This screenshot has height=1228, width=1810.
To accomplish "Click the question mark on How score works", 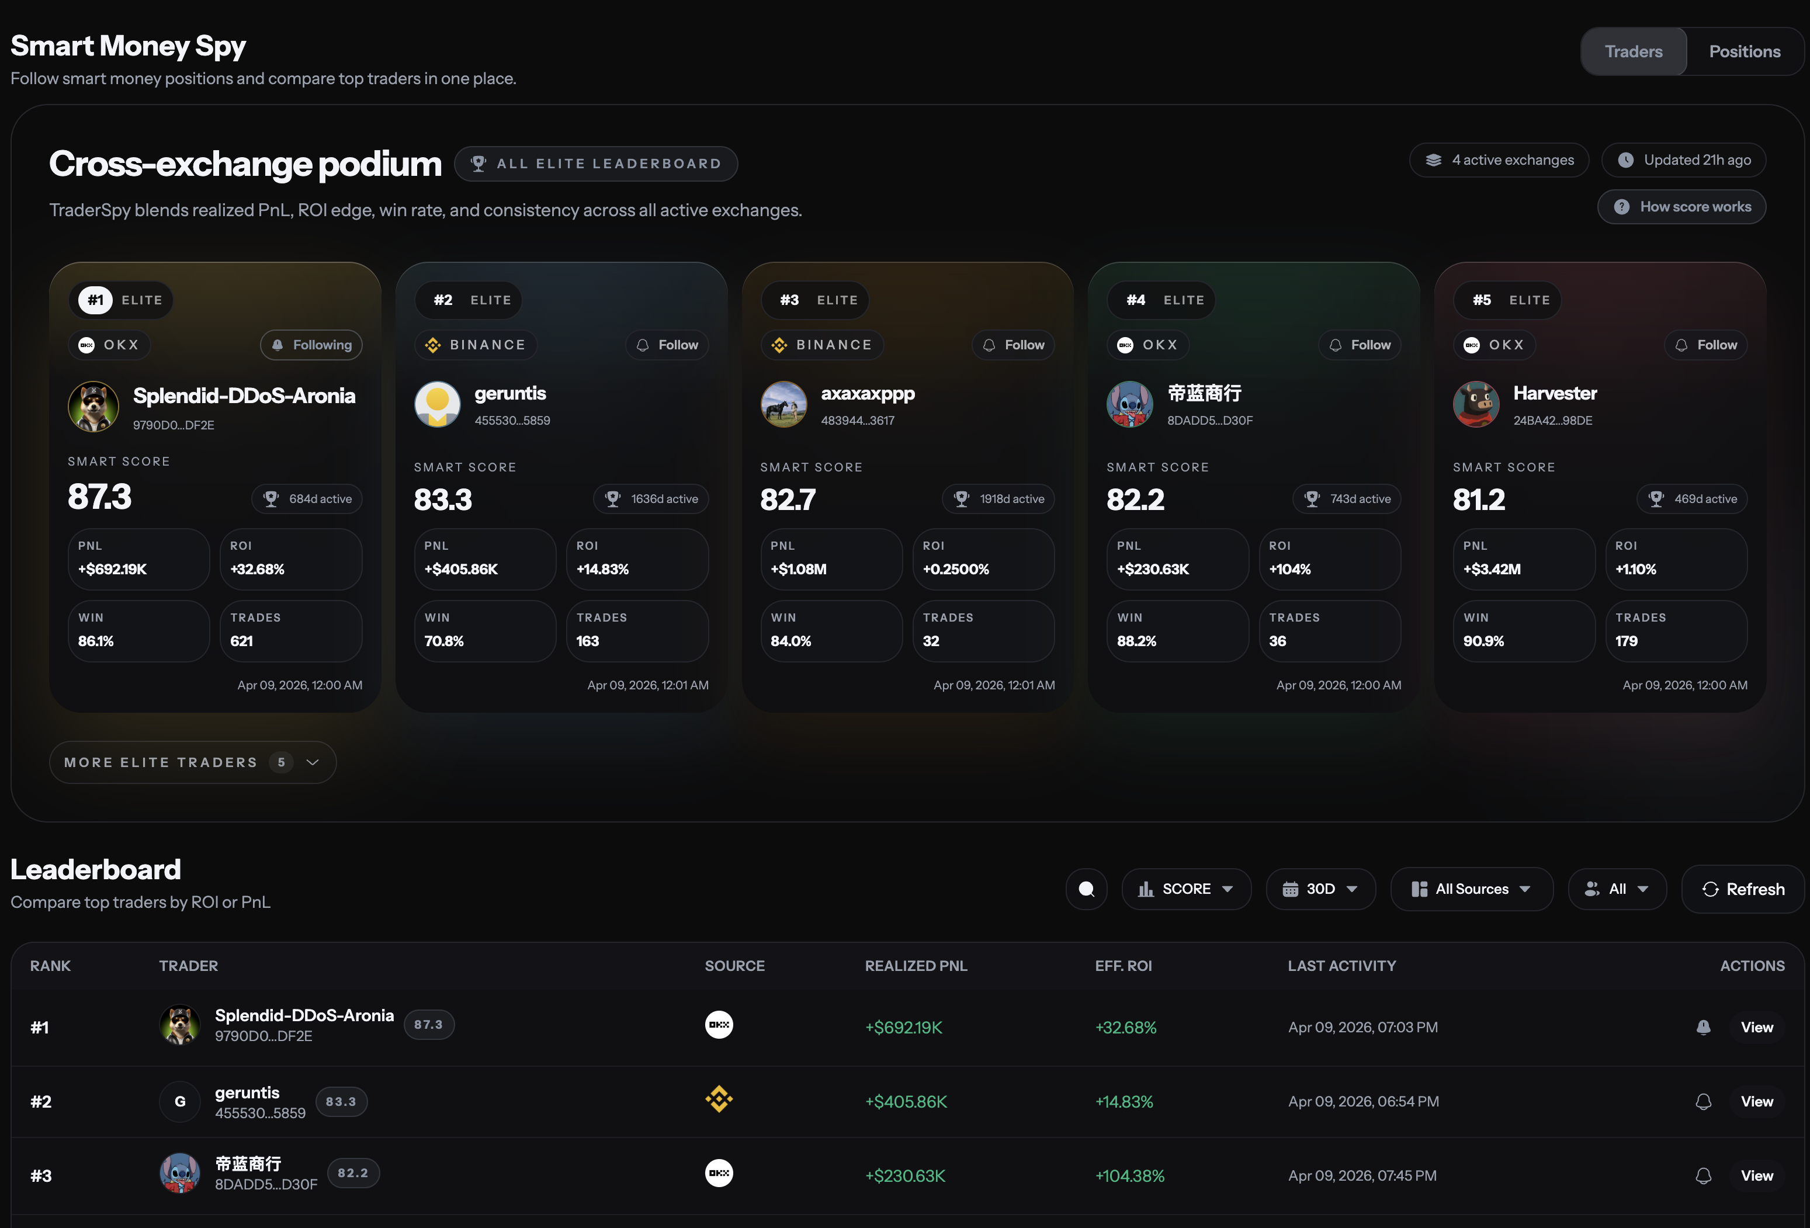I will [1622, 206].
